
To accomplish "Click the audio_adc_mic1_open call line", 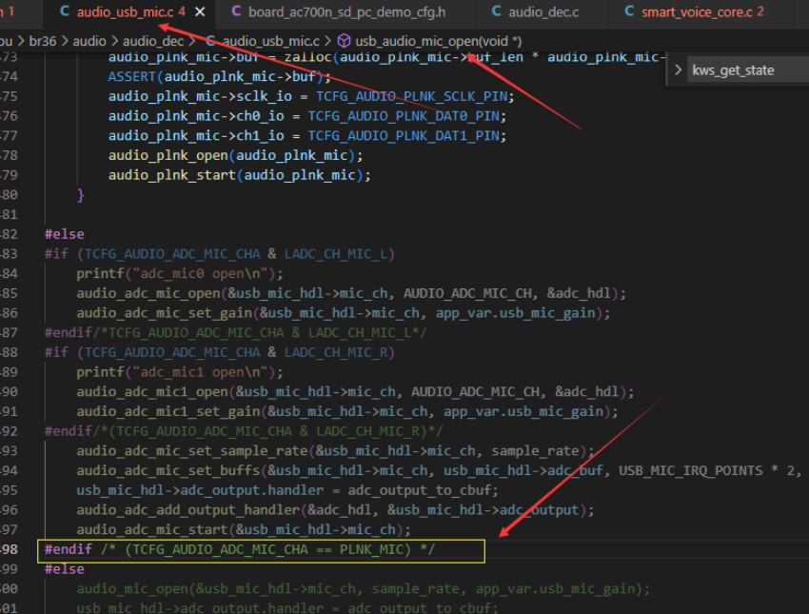I will [x=356, y=391].
